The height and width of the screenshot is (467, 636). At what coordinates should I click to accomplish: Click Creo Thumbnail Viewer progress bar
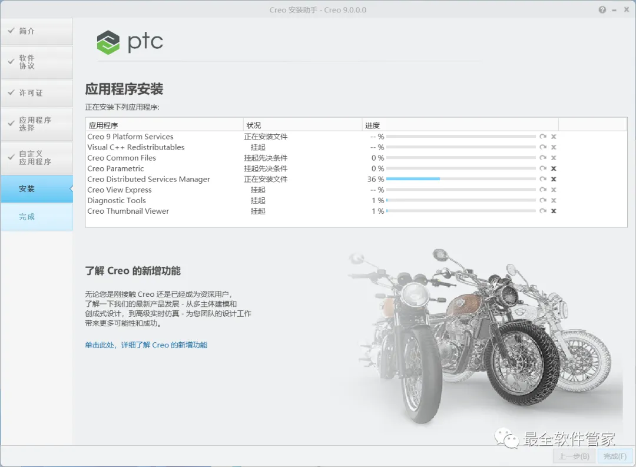[x=461, y=211]
